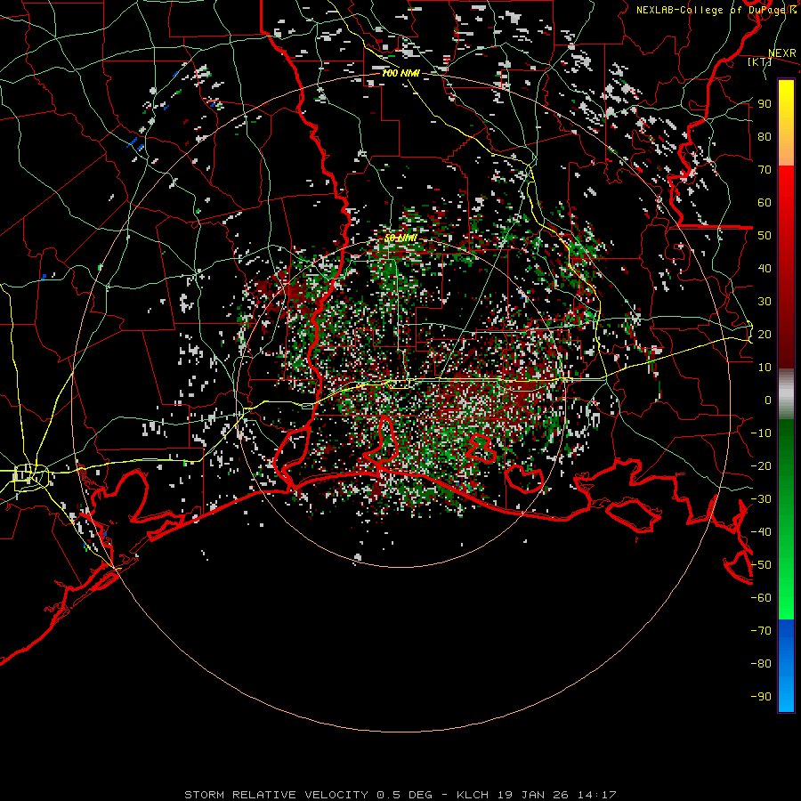Click the -60 value on velocity scale

[x=761, y=598]
